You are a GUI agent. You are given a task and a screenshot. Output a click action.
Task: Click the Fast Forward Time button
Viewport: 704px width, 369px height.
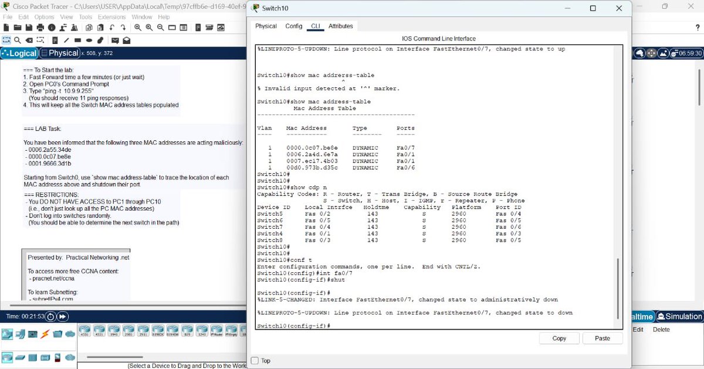[x=62, y=317]
